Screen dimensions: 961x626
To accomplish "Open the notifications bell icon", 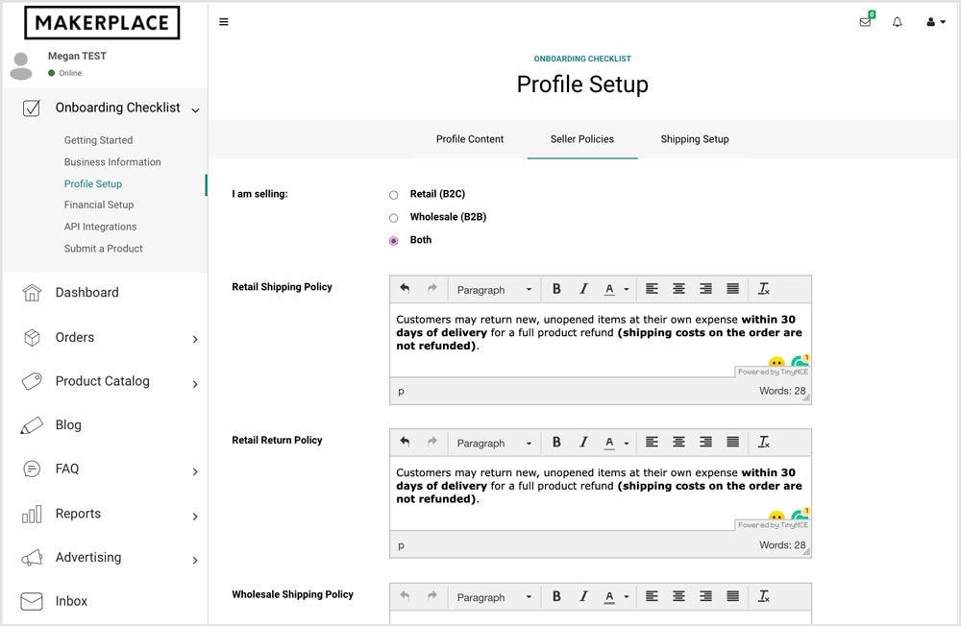I will (898, 22).
